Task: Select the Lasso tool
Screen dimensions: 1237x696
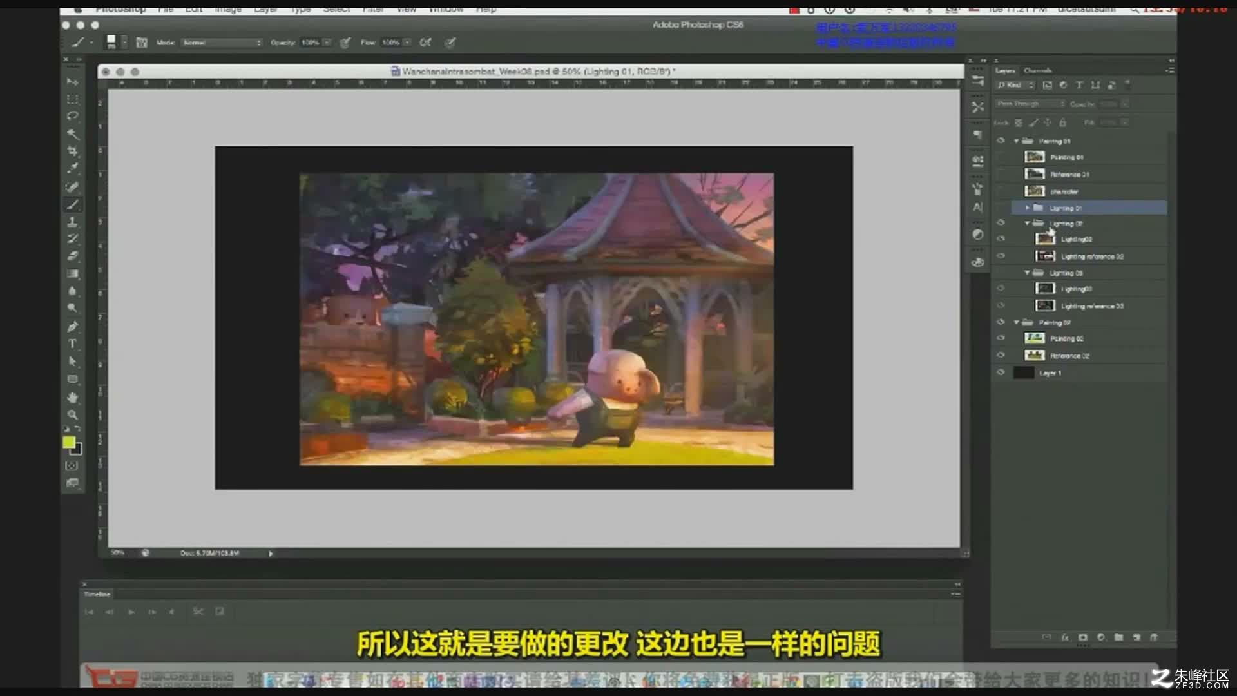Action: pyautogui.click(x=72, y=116)
